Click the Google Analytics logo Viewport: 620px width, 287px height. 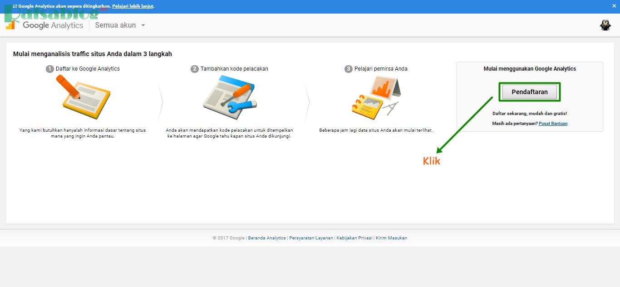(44, 25)
